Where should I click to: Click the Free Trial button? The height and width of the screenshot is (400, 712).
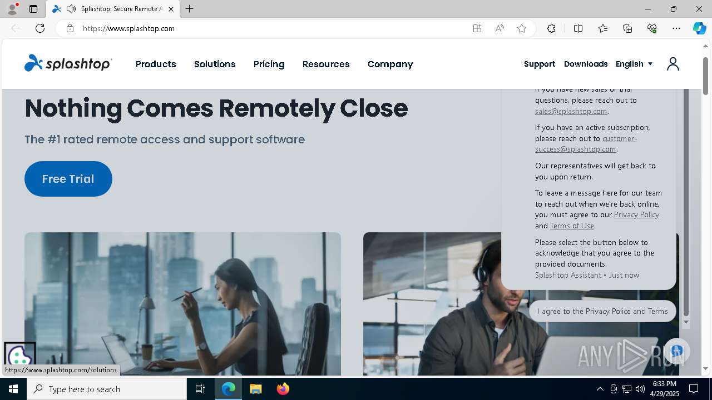68,179
